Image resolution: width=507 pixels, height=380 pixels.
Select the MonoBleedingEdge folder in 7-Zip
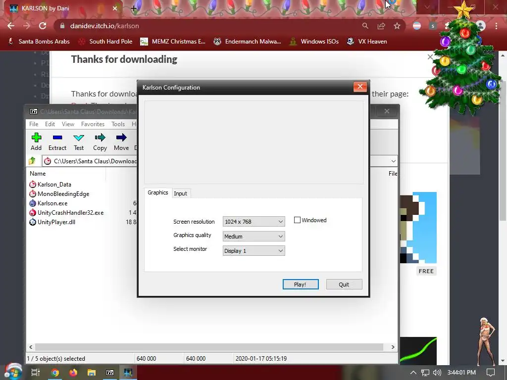[x=59, y=194]
